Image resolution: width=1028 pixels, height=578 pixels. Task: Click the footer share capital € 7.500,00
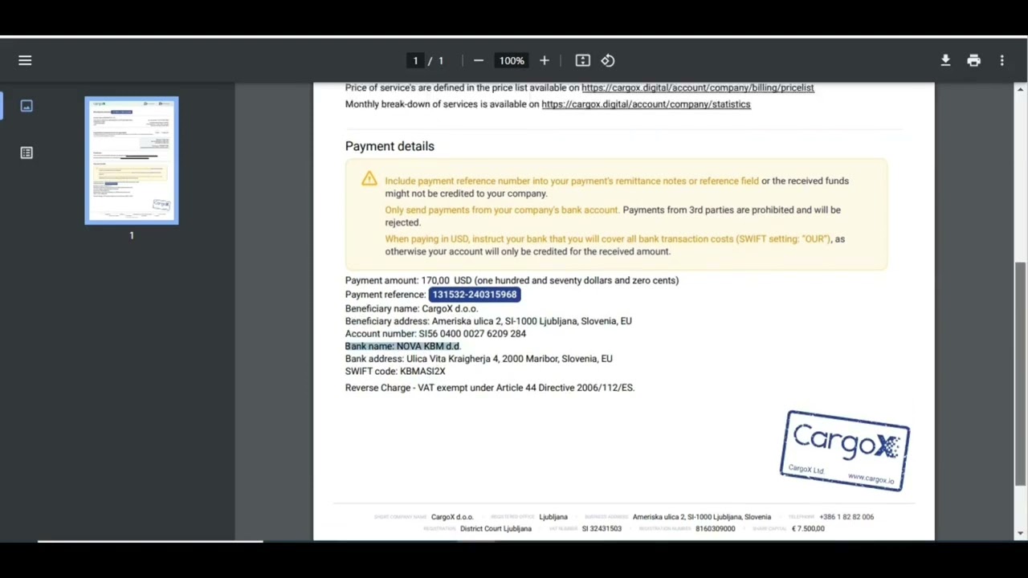pyautogui.click(x=808, y=529)
